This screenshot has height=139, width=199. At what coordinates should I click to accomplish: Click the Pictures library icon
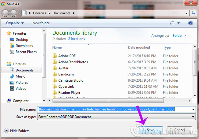pyautogui.click(x=12, y=83)
